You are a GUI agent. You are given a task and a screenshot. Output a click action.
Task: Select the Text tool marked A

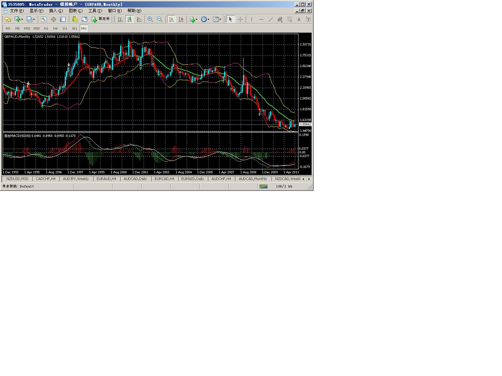pyautogui.click(x=299, y=20)
